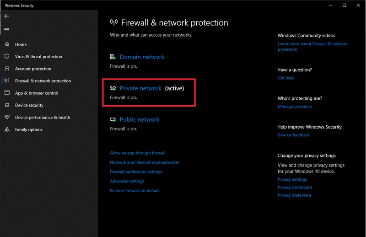Image resolution: width=366 pixels, height=237 pixels.
Task: Click the back arrow icon
Action: coord(6,16)
